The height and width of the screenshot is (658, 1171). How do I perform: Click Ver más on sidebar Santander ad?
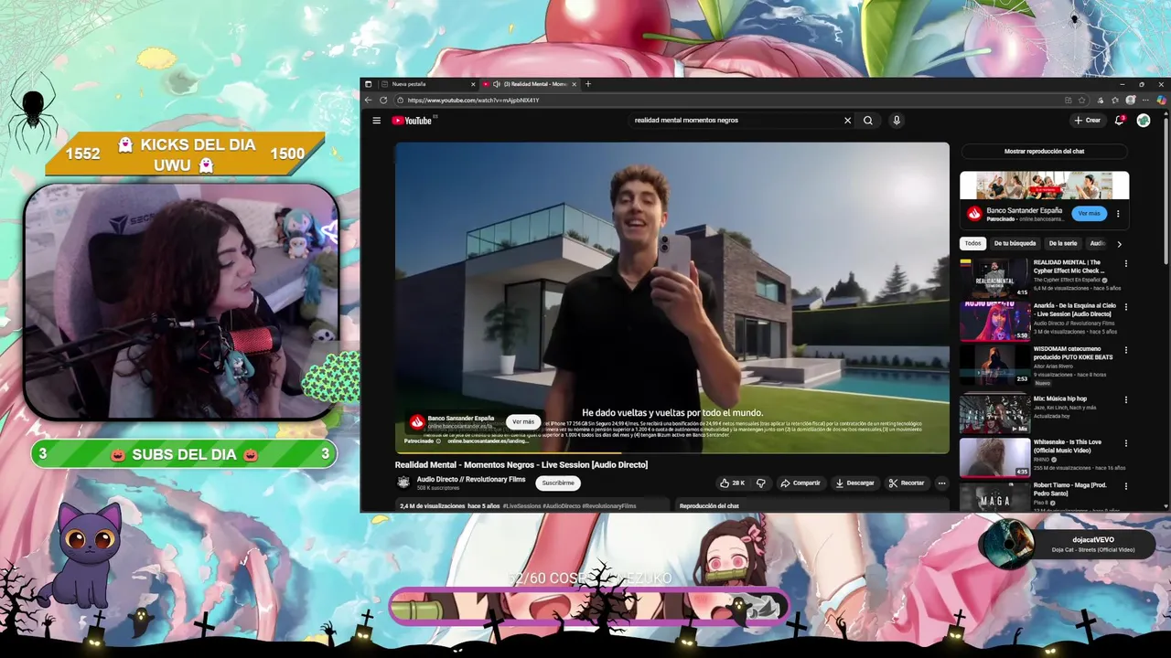click(1089, 214)
